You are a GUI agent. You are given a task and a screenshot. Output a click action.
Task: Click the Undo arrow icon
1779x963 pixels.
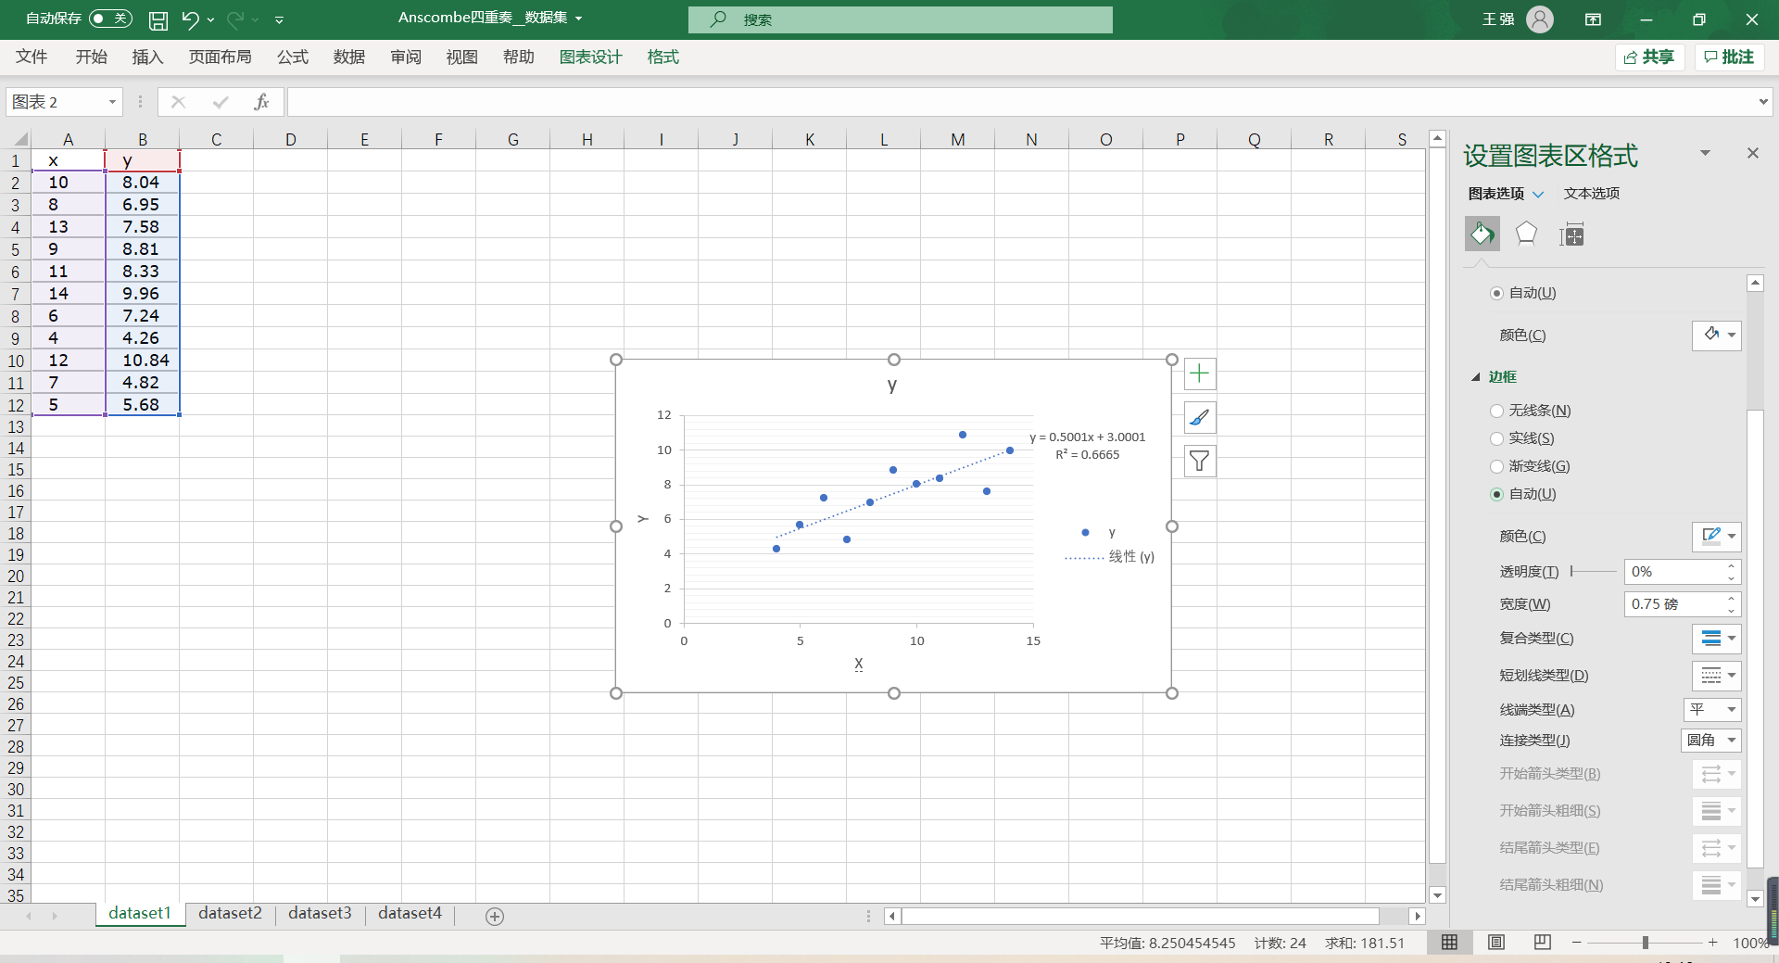190,19
